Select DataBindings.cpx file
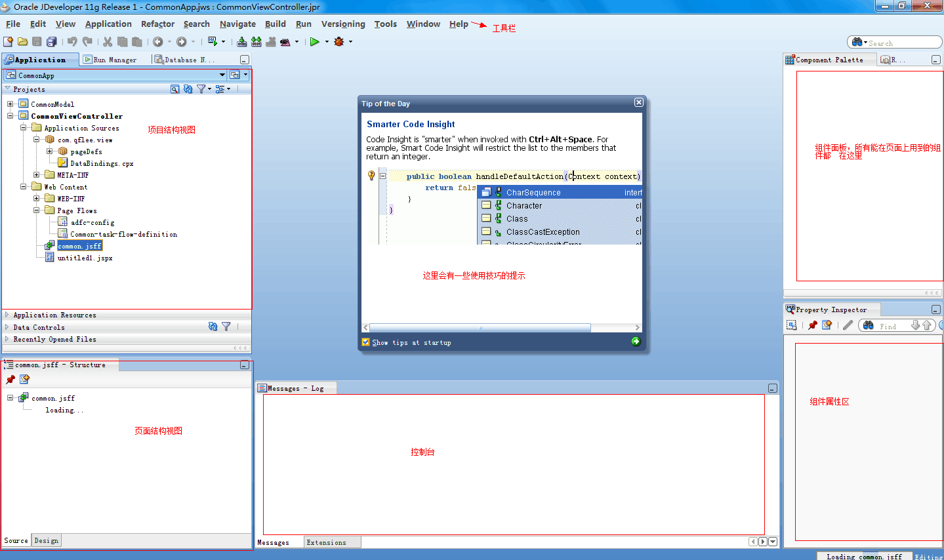The width and height of the screenshot is (944, 560). [x=102, y=163]
